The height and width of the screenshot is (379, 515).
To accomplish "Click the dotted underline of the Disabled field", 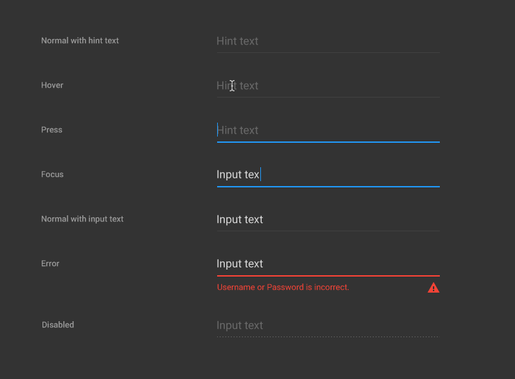I will (x=328, y=337).
